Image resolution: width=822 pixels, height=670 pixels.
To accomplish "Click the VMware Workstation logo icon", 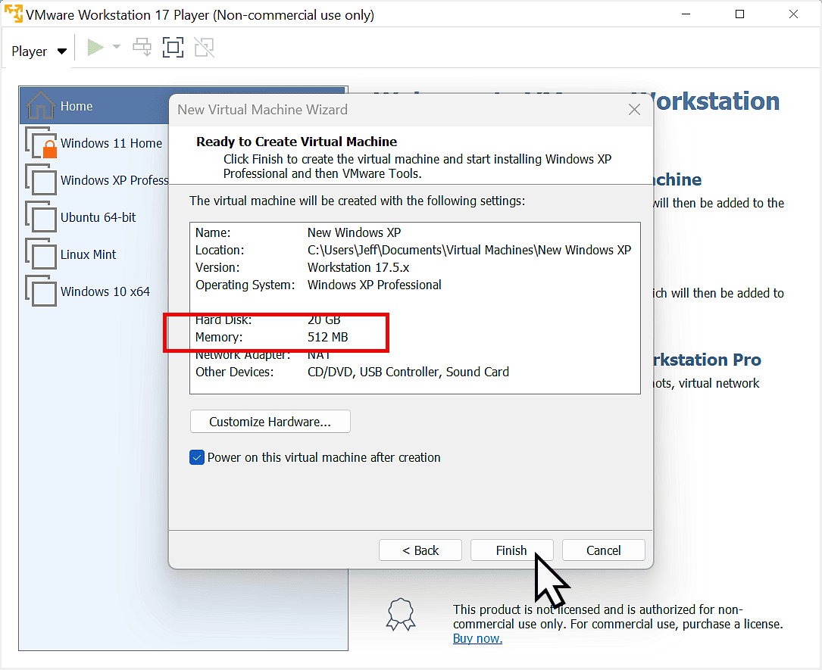I will click(x=12, y=14).
